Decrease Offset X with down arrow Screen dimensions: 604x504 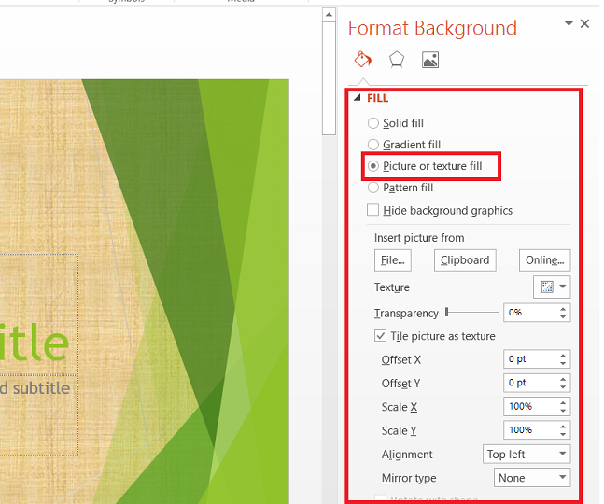(563, 363)
